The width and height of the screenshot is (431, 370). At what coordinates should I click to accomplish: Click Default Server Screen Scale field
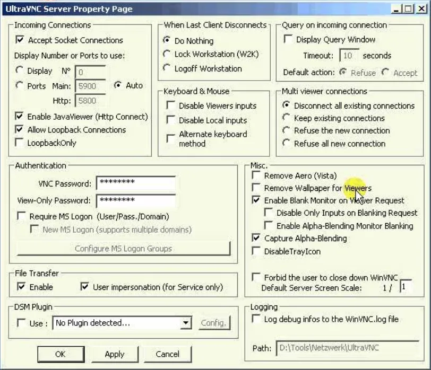[406, 287]
